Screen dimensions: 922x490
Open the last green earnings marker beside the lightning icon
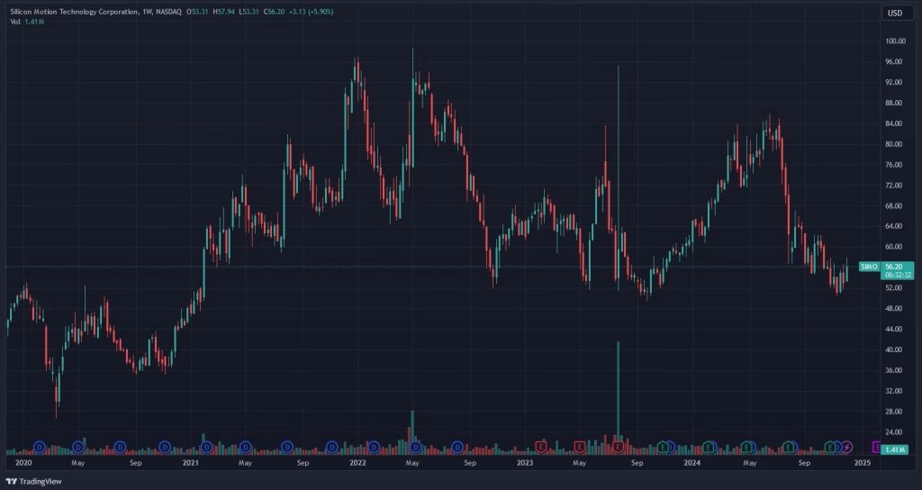point(831,447)
